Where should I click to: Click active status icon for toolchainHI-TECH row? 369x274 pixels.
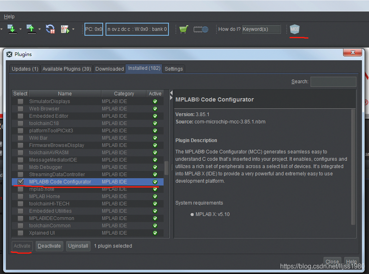[x=155, y=204]
